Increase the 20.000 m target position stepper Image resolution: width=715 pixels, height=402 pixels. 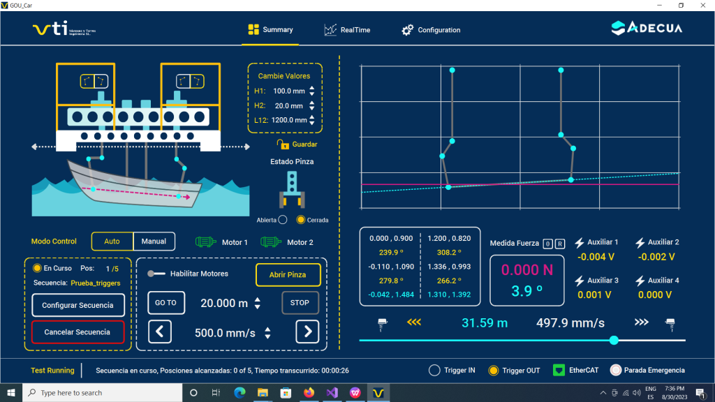coord(258,300)
